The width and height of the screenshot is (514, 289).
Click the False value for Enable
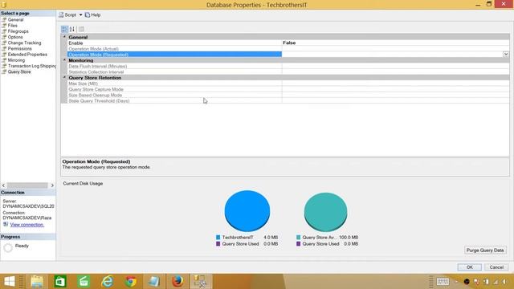[289, 43]
